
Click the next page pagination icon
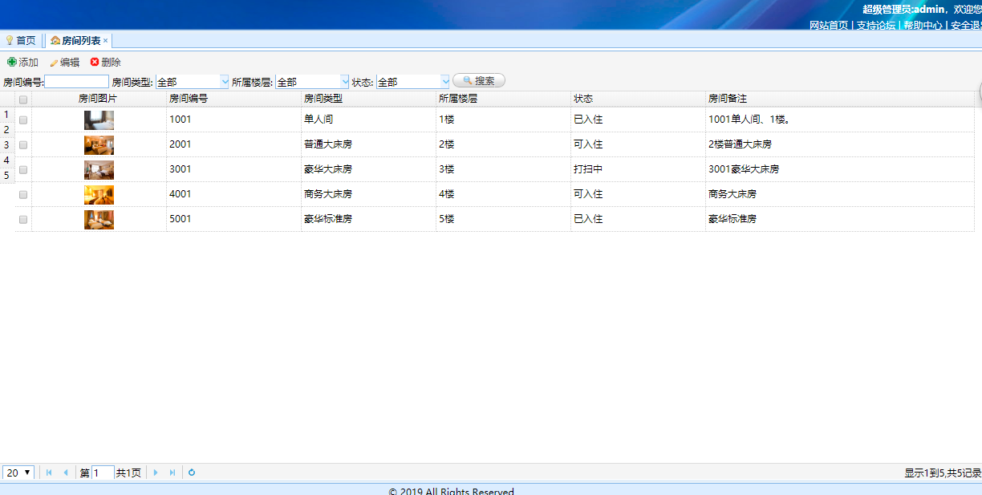click(x=156, y=473)
